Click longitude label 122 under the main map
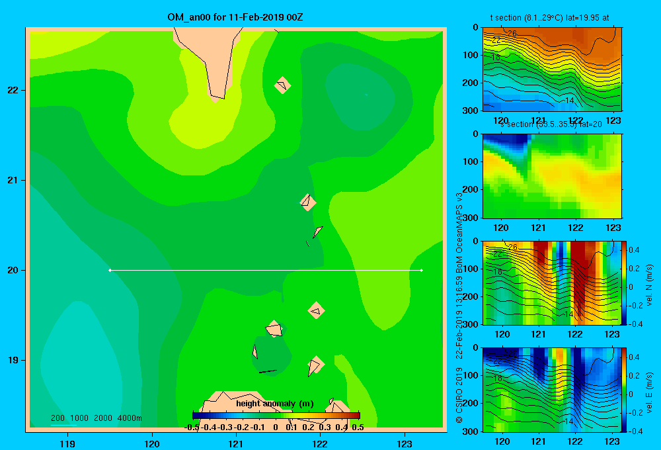Screen dimensions: 661x450 coord(320,443)
